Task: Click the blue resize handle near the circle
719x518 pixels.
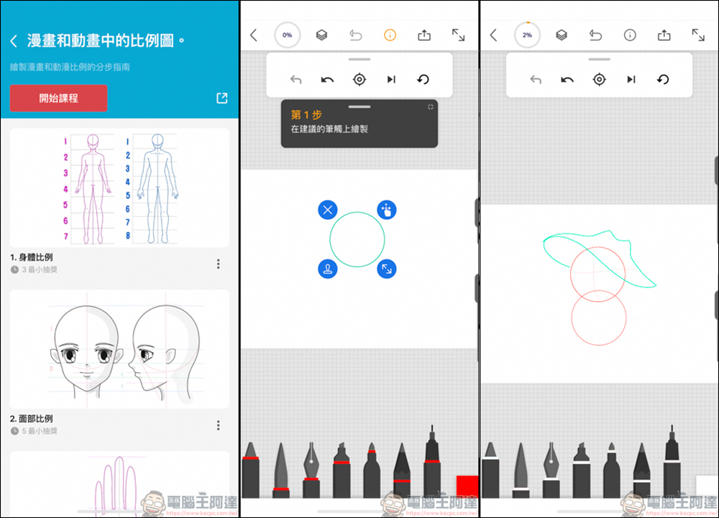Action: pos(387,269)
